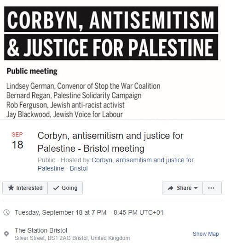This screenshot has height=245, width=225.
Task: Click Show Map link
Action: [206, 234]
